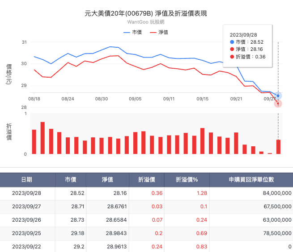Sort table by the 市價 column header

click(x=70, y=180)
